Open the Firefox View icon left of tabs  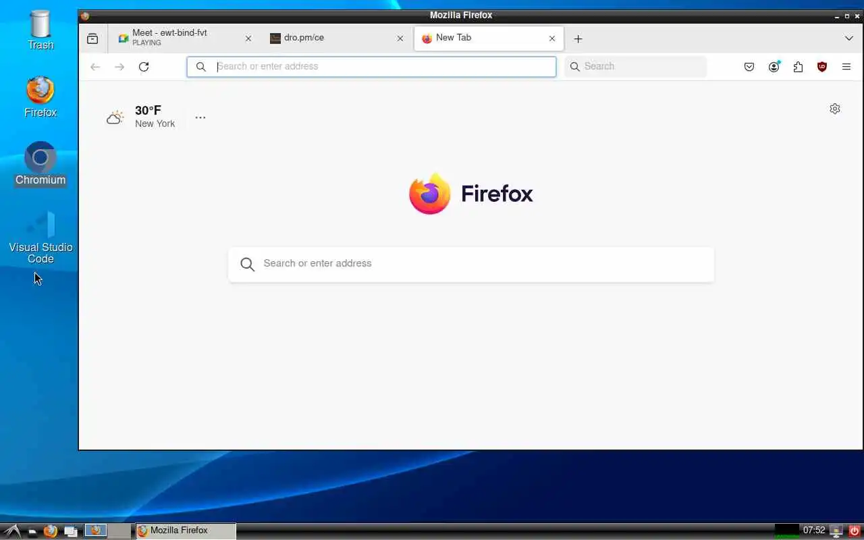pyautogui.click(x=92, y=38)
